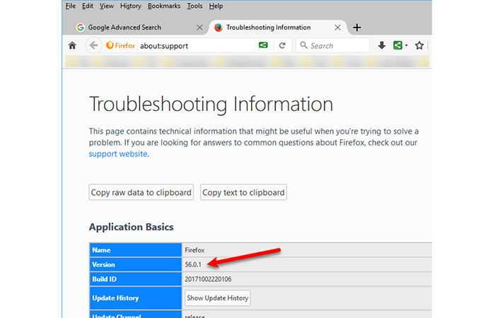Click the Application Basics heading

(x=131, y=227)
